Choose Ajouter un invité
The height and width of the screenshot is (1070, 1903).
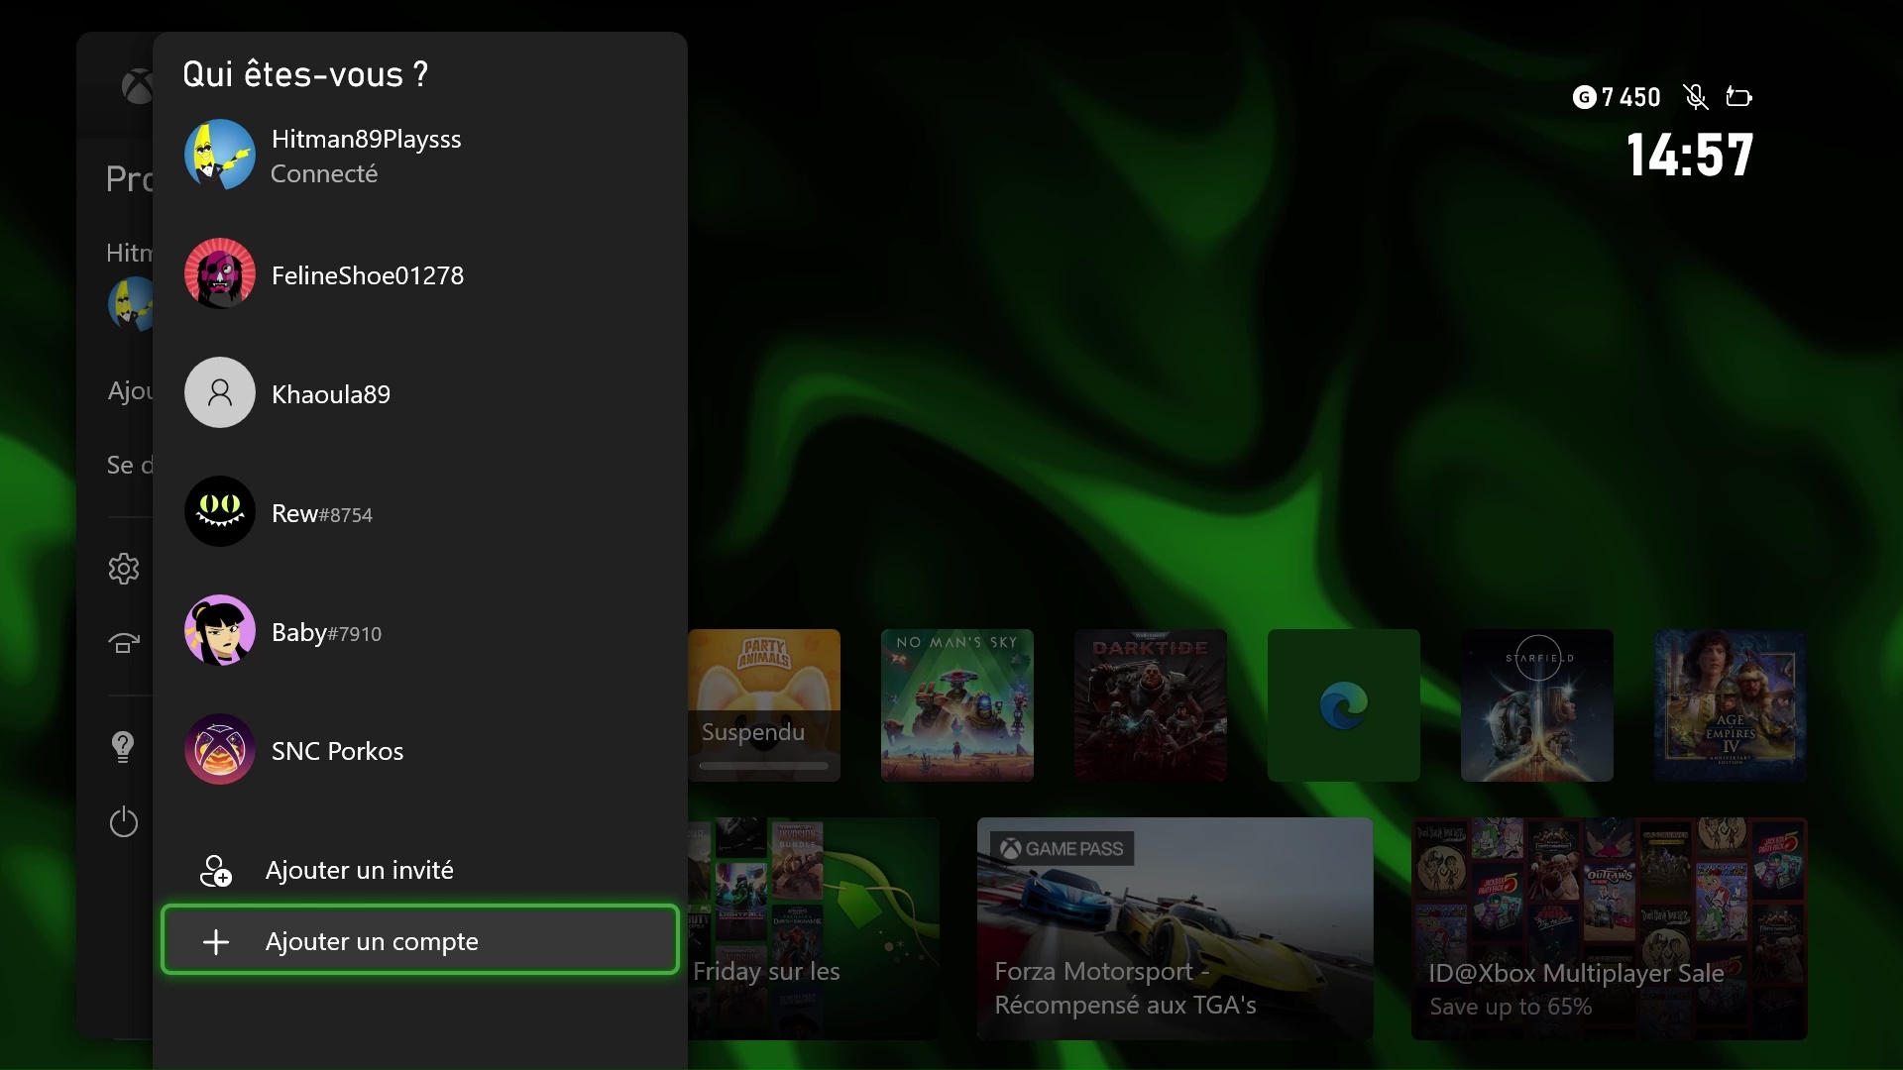420,870
